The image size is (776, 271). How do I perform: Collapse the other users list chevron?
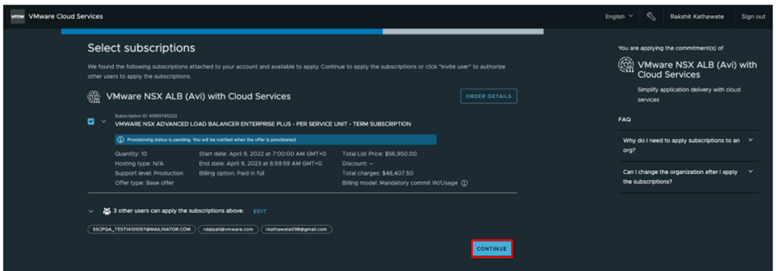coord(91,211)
